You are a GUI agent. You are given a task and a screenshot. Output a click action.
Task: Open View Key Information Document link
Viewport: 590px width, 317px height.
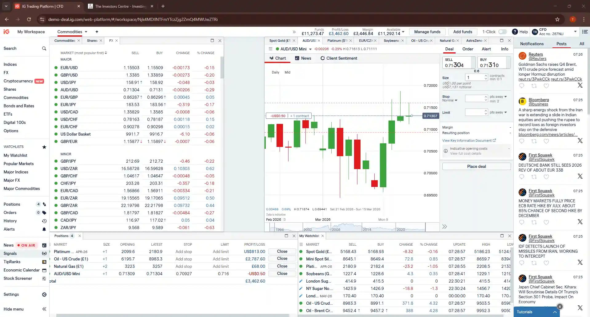[x=469, y=141]
